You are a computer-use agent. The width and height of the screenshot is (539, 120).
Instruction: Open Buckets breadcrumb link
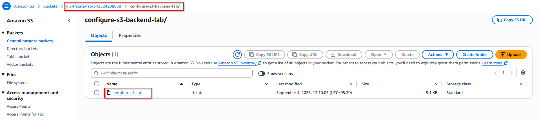click(50, 6)
